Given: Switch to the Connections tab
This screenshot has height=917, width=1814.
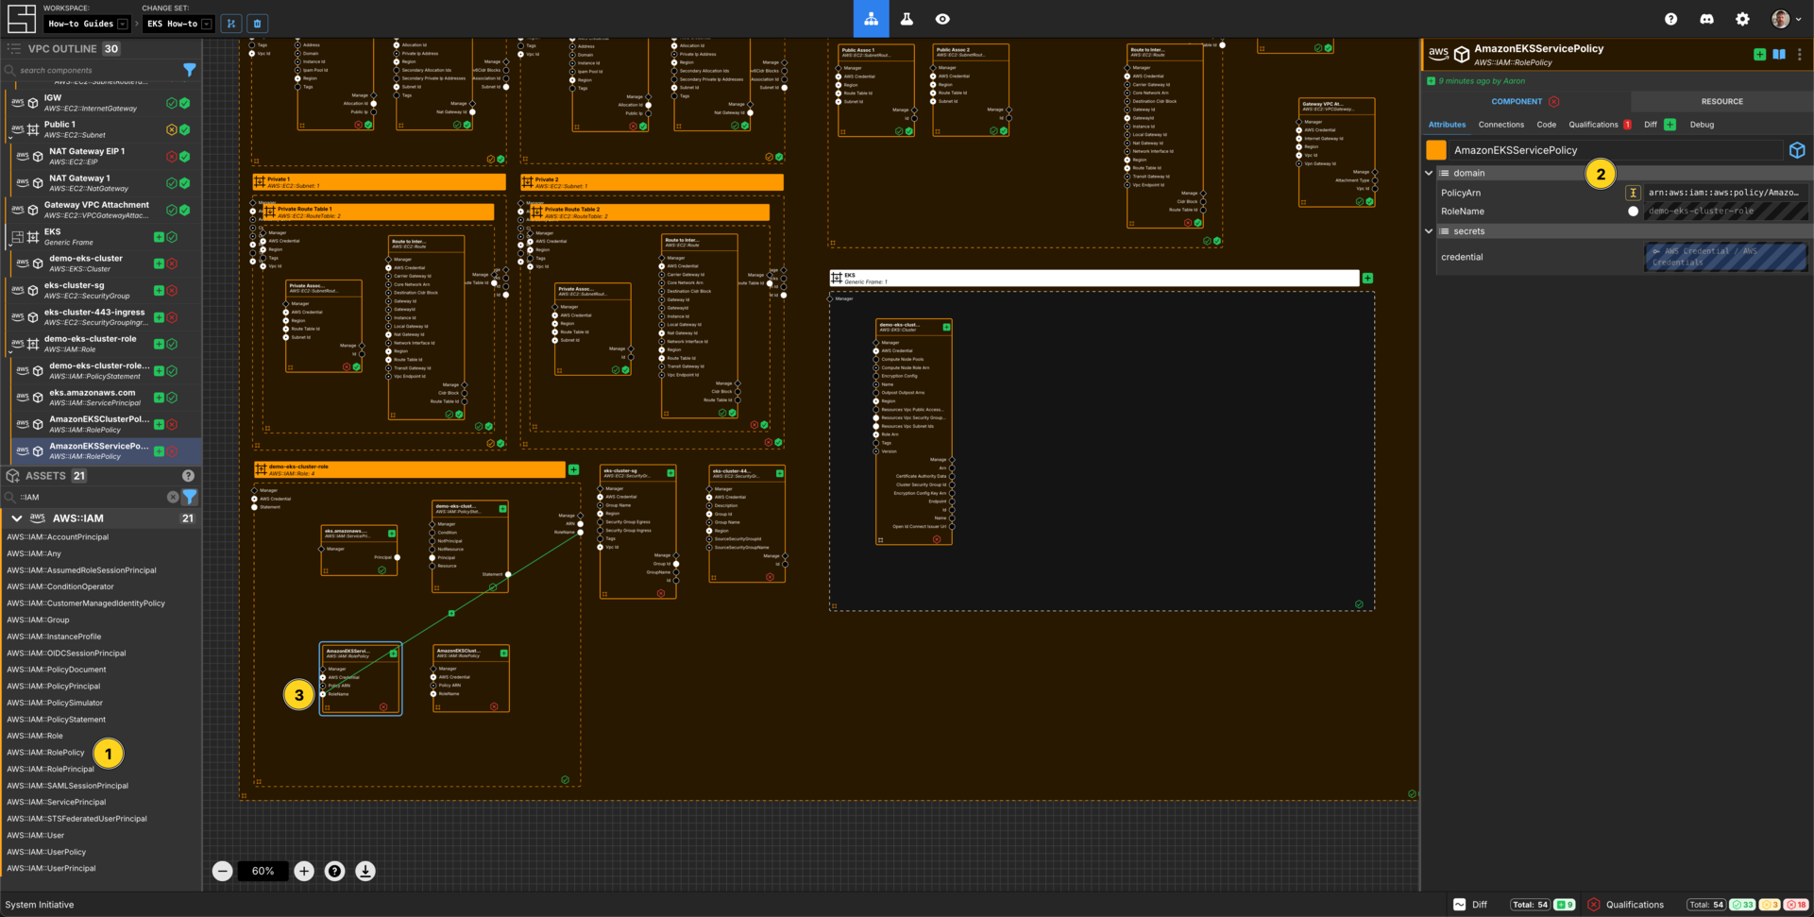Looking at the screenshot, I should tap(1500, 125).
